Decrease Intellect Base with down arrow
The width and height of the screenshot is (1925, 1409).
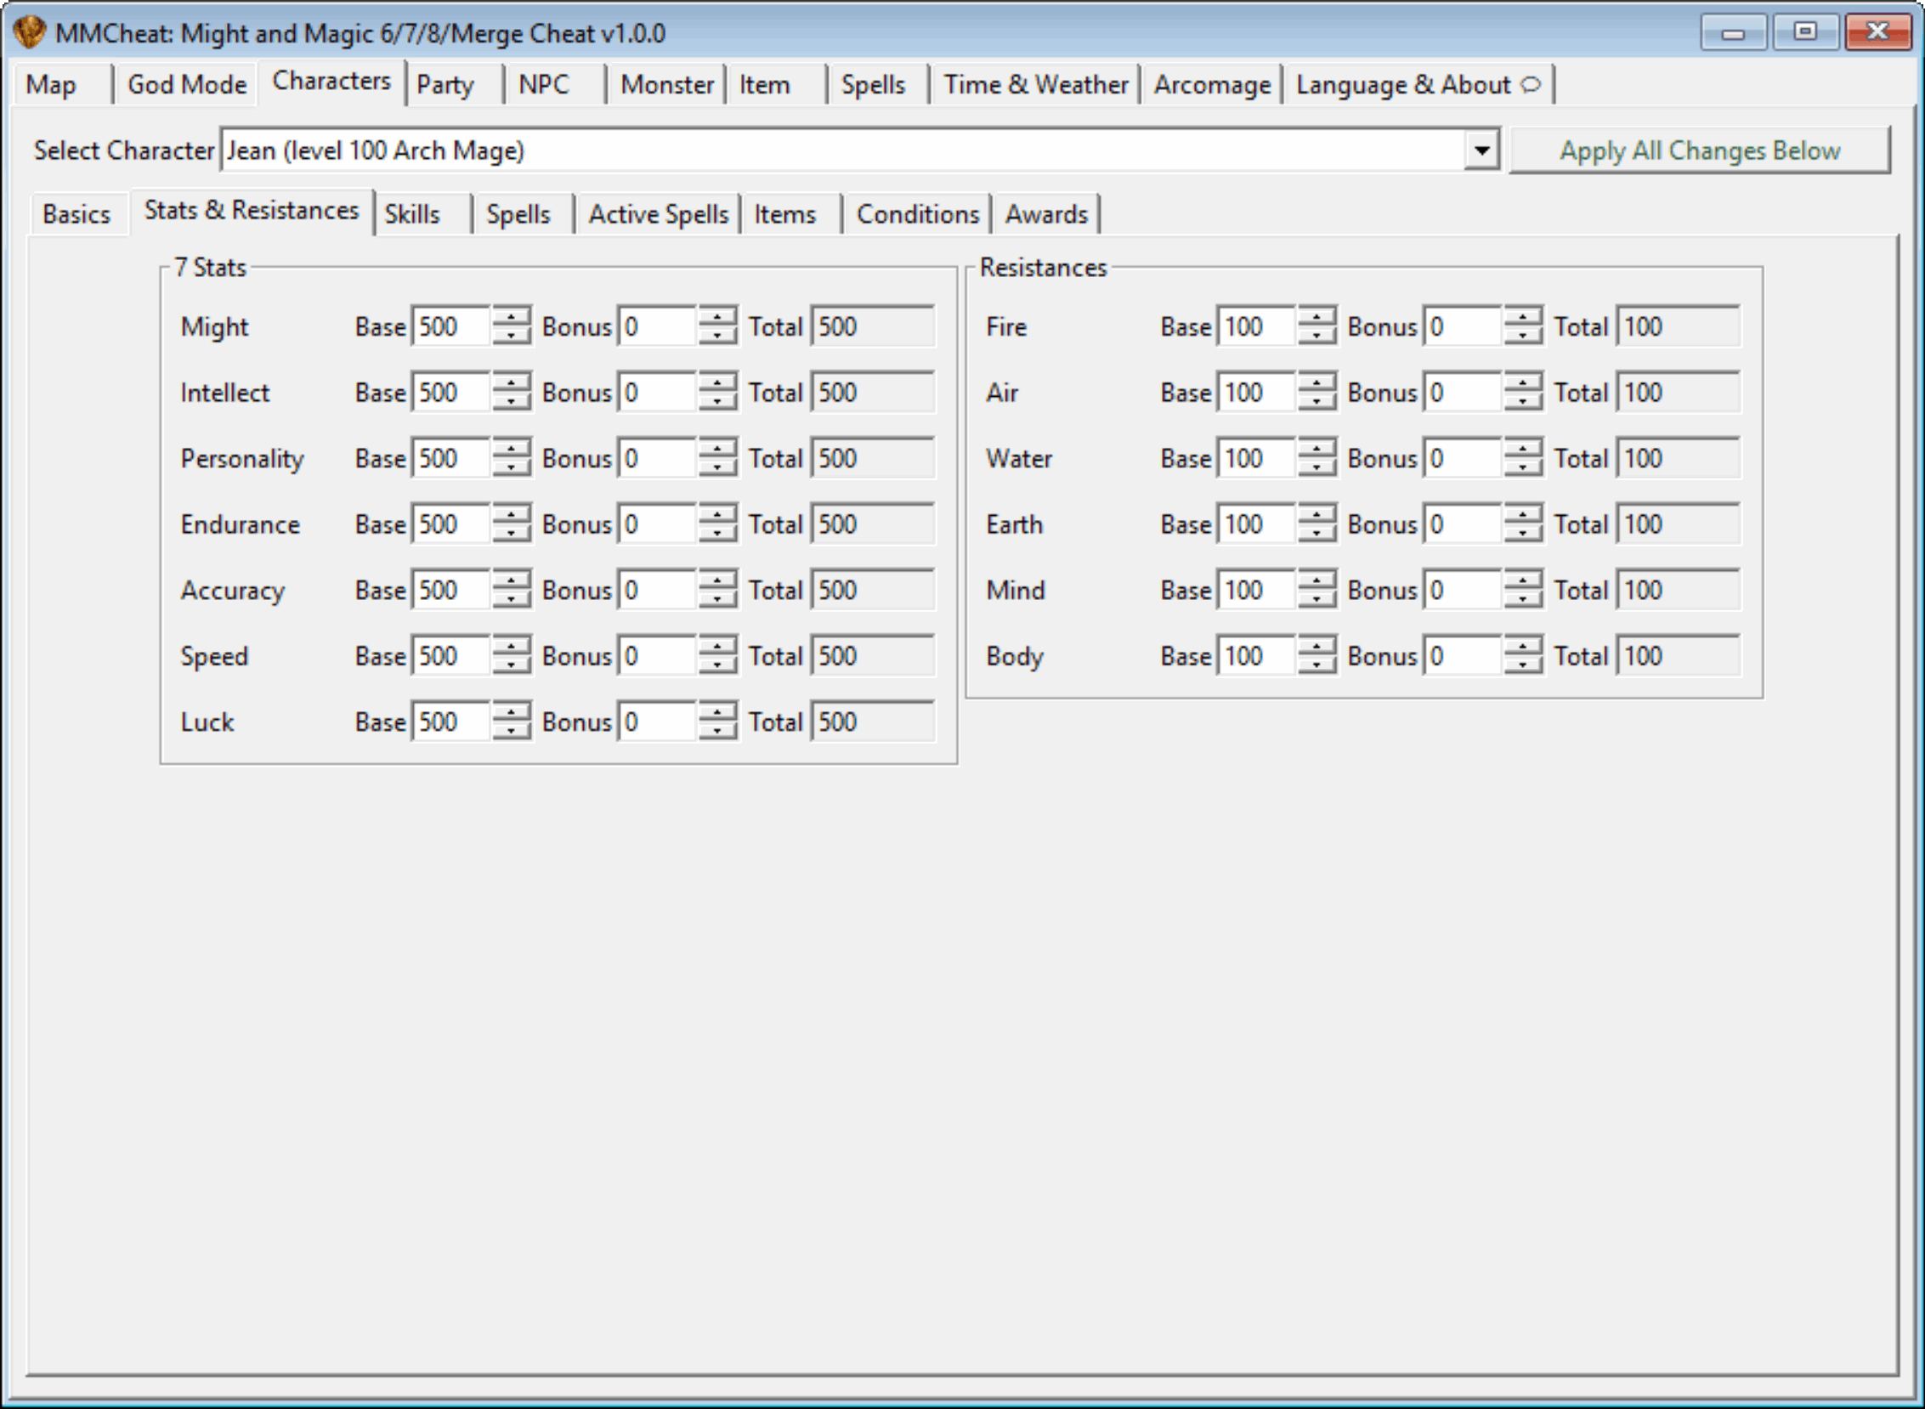point(512,403)
